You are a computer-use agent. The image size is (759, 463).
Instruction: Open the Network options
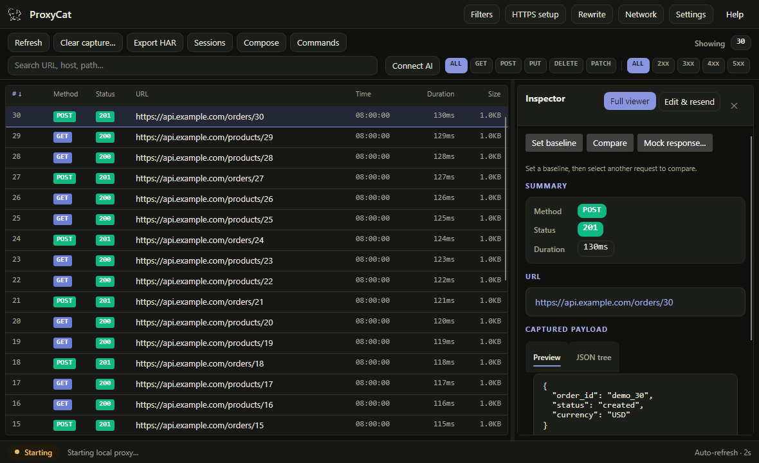pyautogui.click(x=641, y=15)
